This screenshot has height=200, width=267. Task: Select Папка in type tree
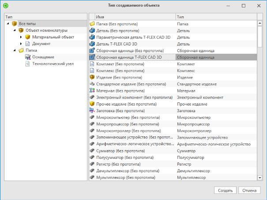coord(31,50)
